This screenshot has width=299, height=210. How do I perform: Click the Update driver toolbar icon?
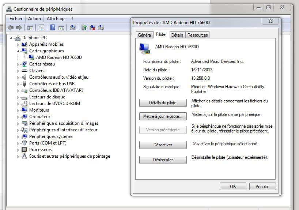pos(84,27)
